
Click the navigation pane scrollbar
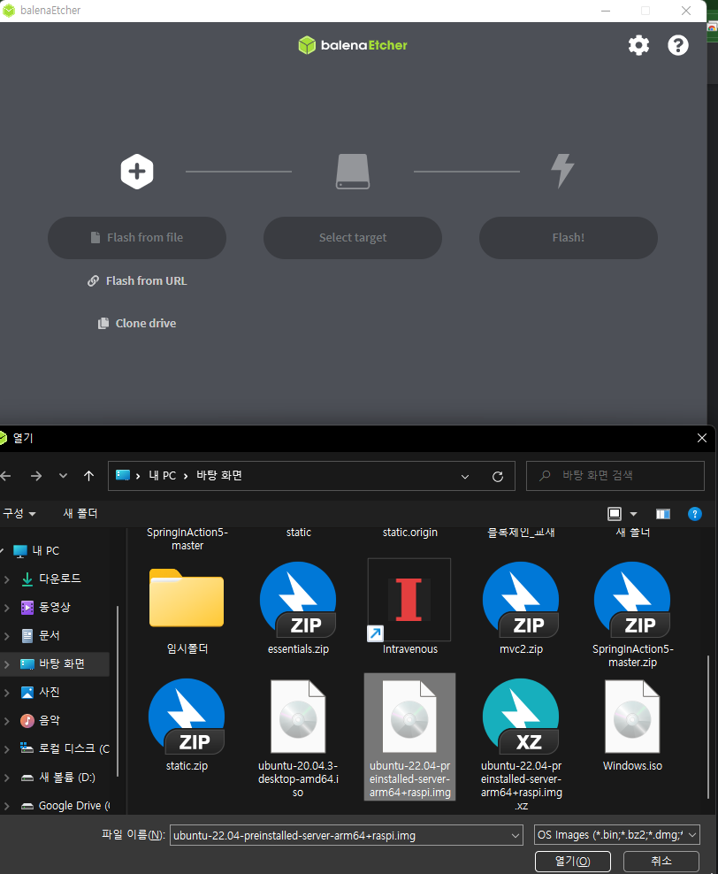click(x=118, y=691)
